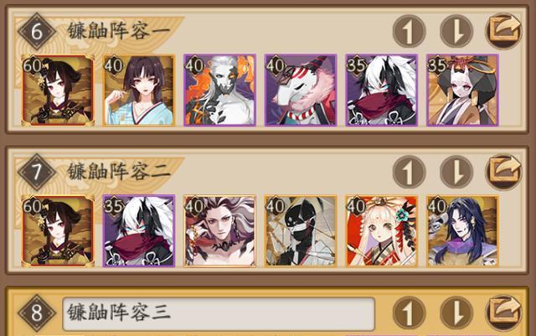
Task: Select the blonde girl shikigami in lineup 7
Action: pyautogui.click(x=382, y=231)
